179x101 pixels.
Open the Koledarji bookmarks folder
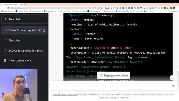coord(75,11)
